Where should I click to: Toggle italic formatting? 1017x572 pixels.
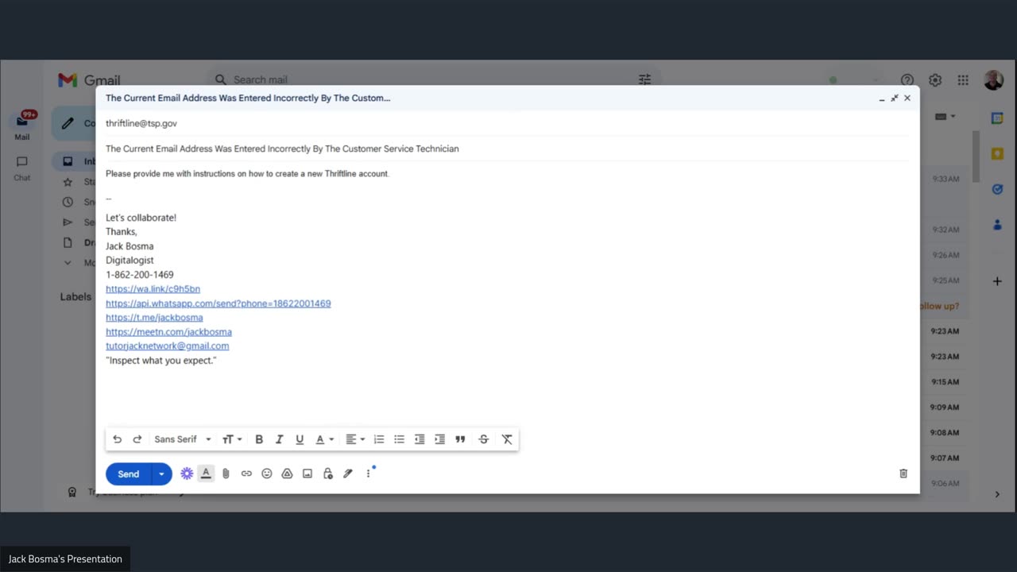(279, 439)
